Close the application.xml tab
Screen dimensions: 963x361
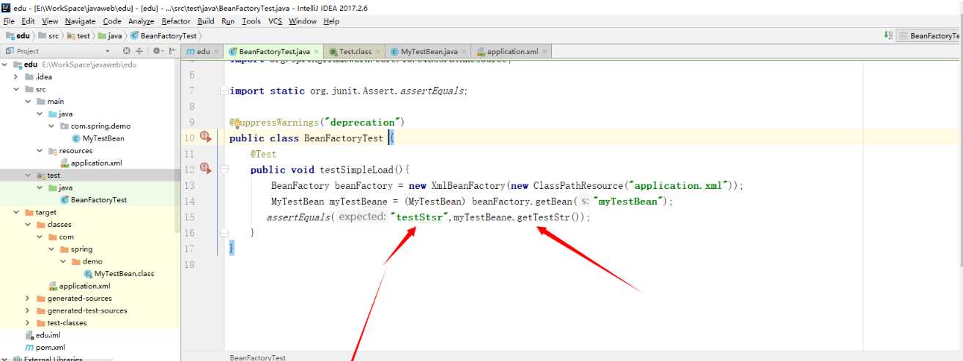tap(545, 52)
